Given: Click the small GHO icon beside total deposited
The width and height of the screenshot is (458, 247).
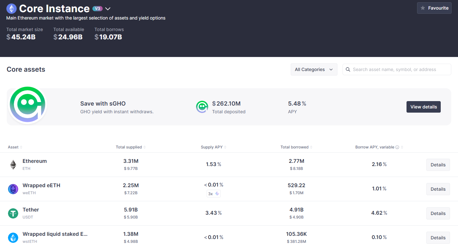Looking at the screenshot, I should pyautogui.click(x=202, y=107).
